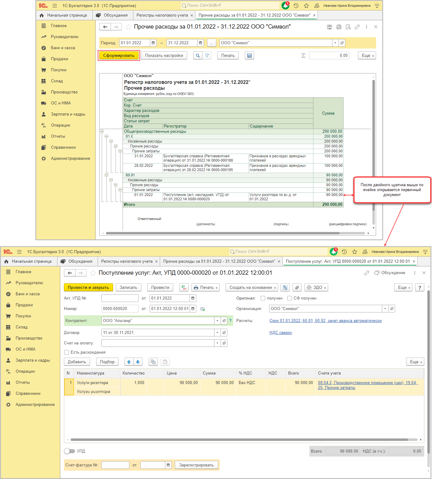This screenshot has height=479, width=432.
Task: Open Зарплата и кадры in the Прочие расходы window sidebar
Action: [68, 114]
